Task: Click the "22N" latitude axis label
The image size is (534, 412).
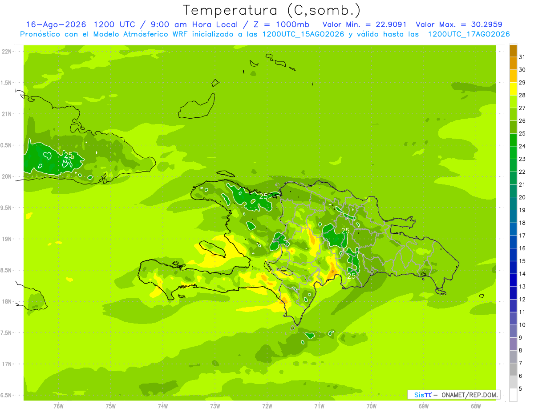Action: [6, 52]
